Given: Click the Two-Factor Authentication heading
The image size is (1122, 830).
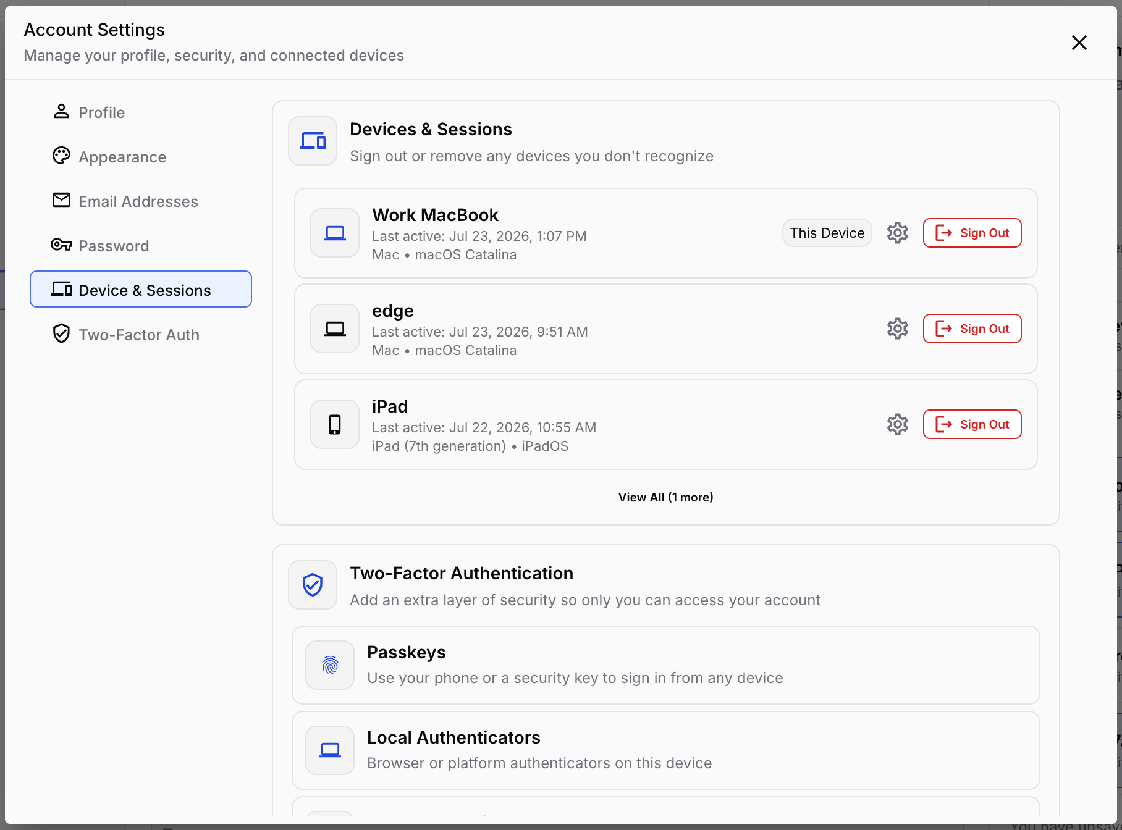Looking at the screenshot, I should (462, 573).
